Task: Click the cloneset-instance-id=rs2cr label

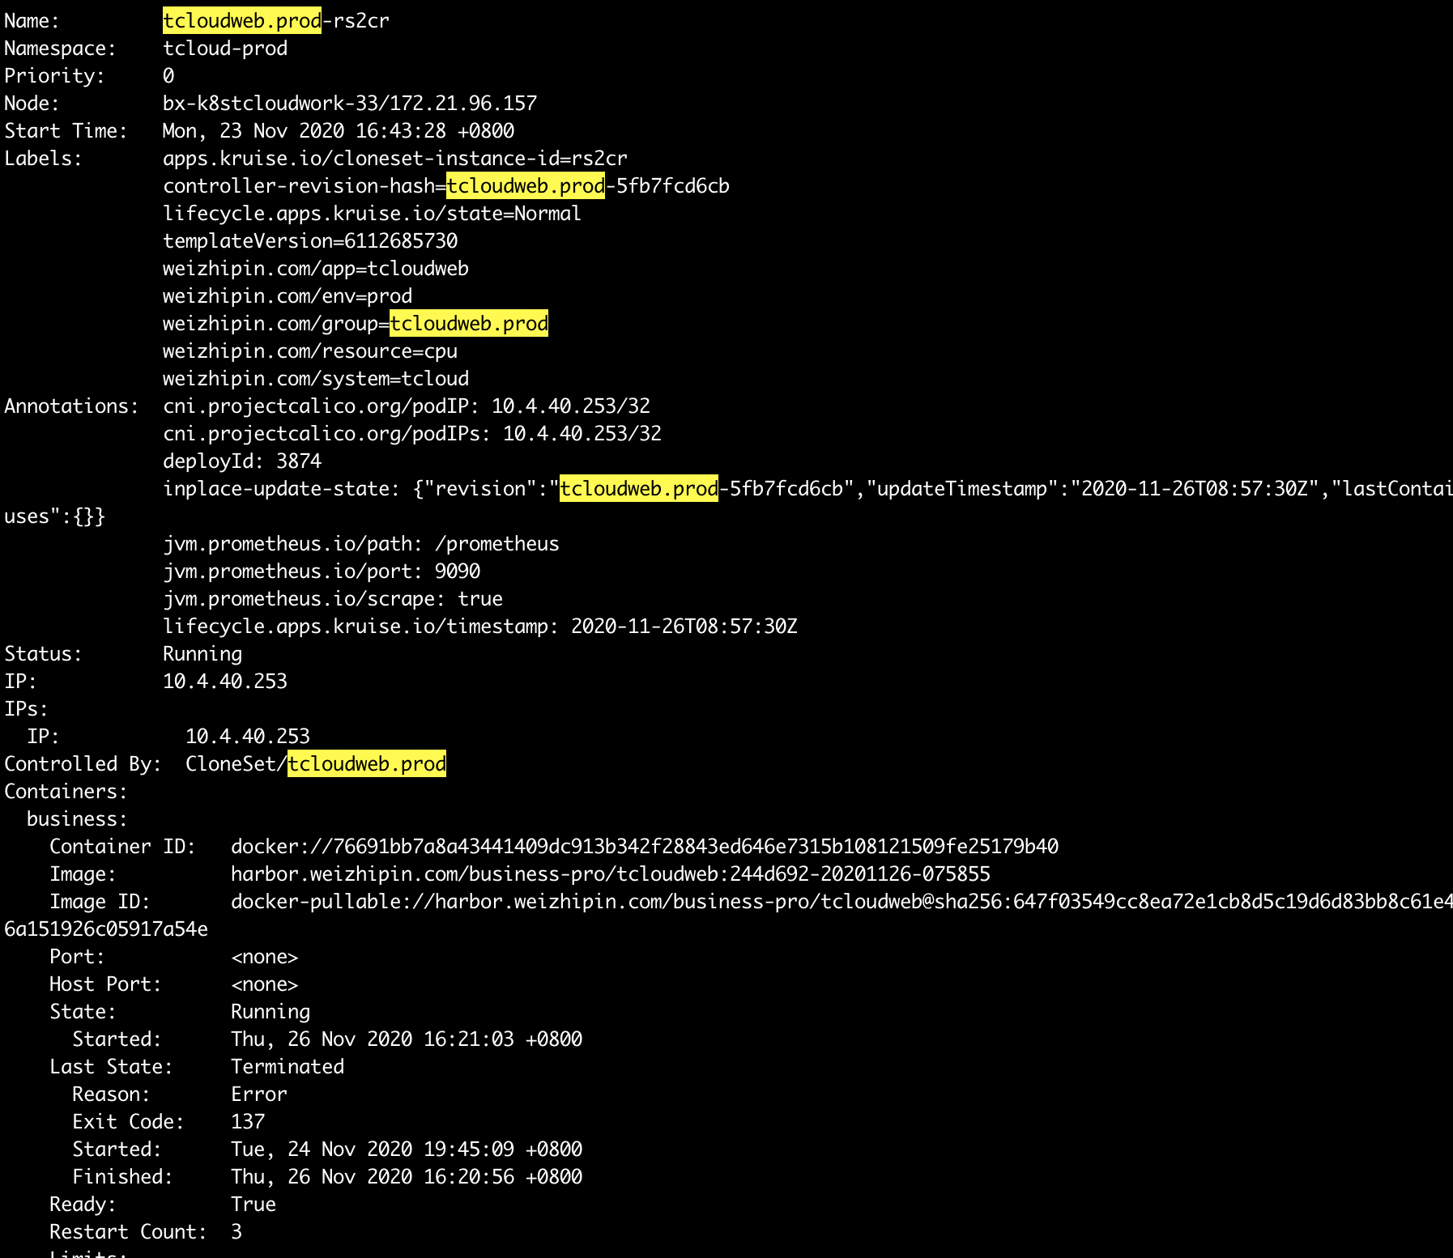Action: pyautogui.click(x=394, y=158)
